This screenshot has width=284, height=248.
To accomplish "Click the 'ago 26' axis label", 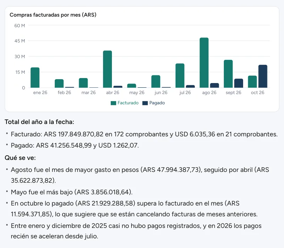I will pyautogui.click(x=209, y=93).
